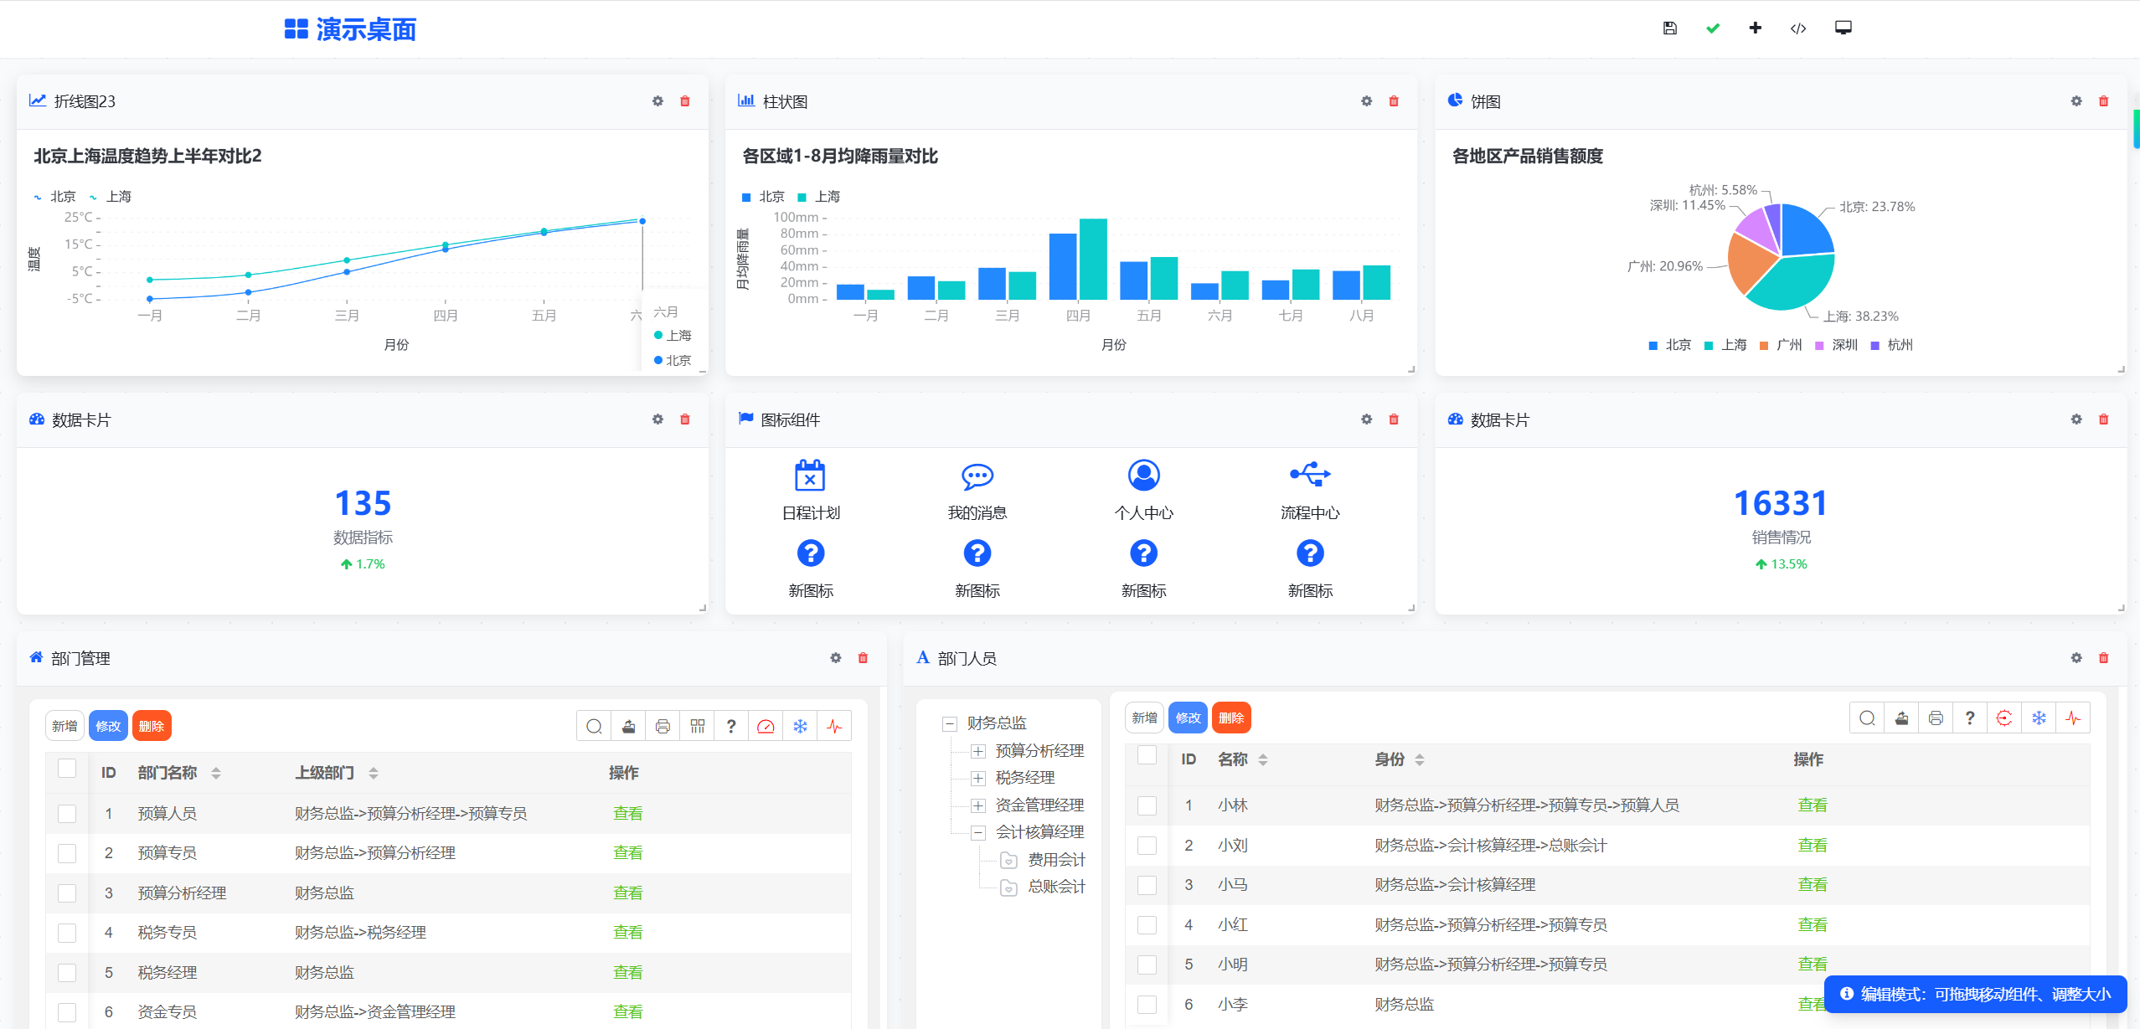The width and height of the screenshot is (2140, 1029).
Task: Click the red 删除 button in 部门管理
Action: click(152, 726)
